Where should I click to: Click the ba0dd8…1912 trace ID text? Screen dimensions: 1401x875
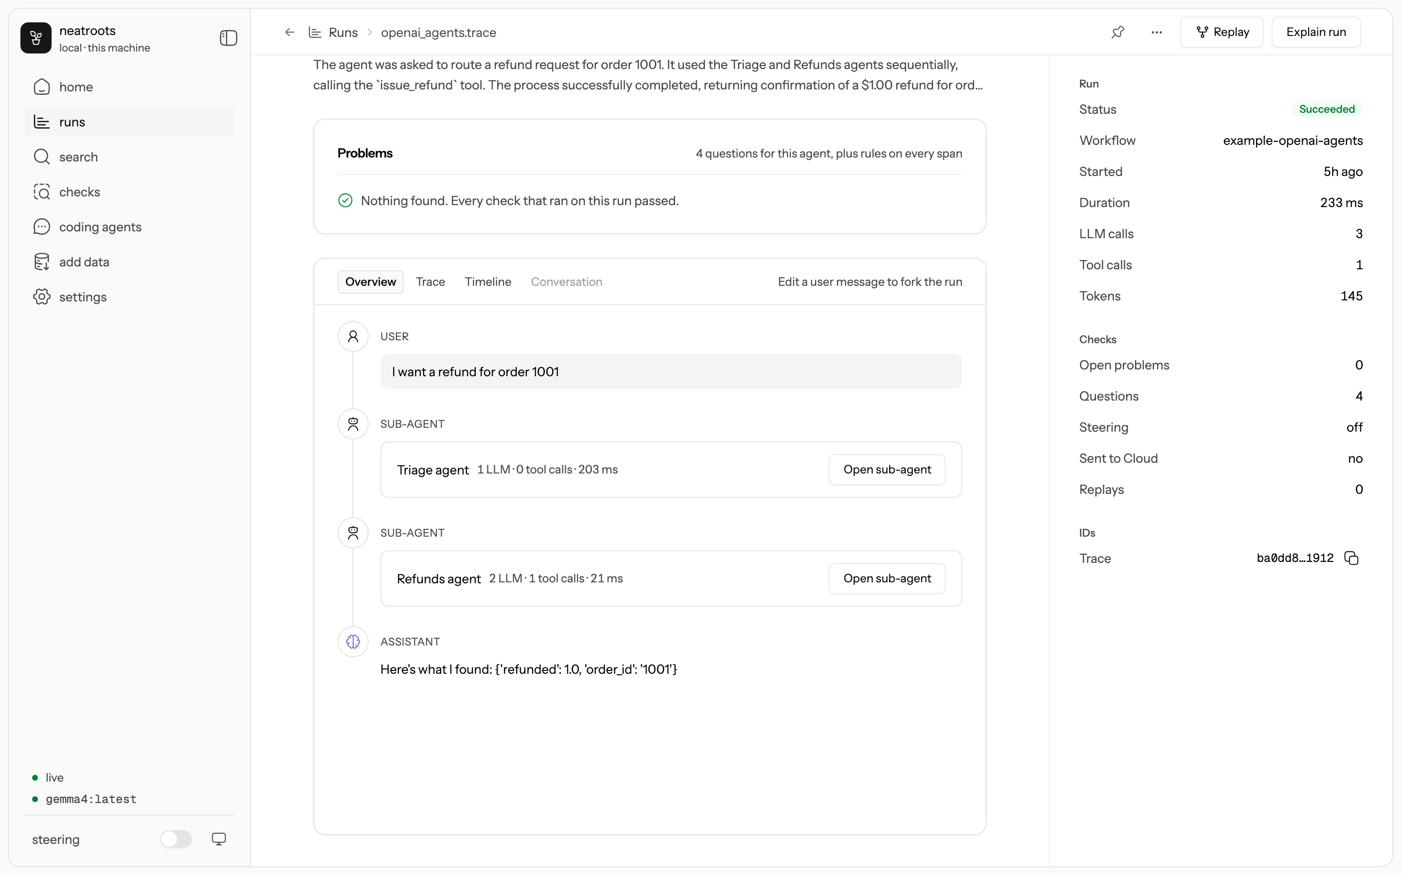[x=1295, y=558]
